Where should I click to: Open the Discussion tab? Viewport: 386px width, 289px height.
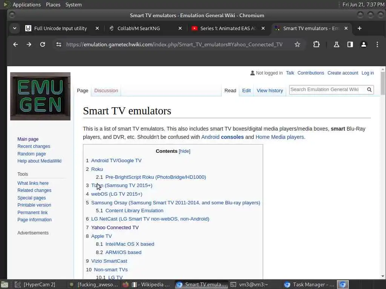(x=106, y=90)
